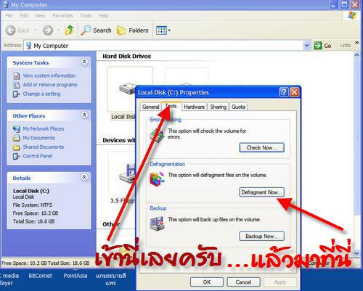
Task: Click the help question mark icon
Action: [284, 92]
